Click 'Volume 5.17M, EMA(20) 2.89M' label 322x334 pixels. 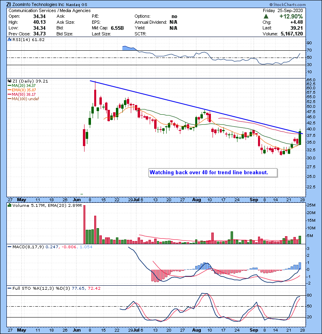click(x=47, y=206)
